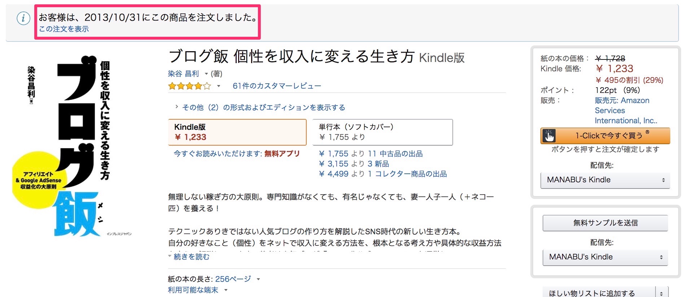Click the four-star rating stars

coord(189,86)
